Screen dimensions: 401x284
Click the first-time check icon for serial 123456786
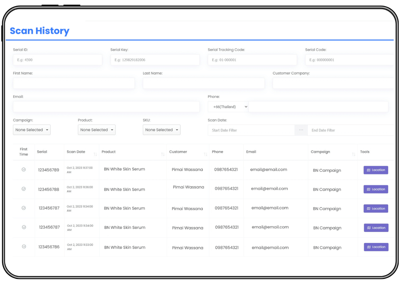tap(24, 247)
